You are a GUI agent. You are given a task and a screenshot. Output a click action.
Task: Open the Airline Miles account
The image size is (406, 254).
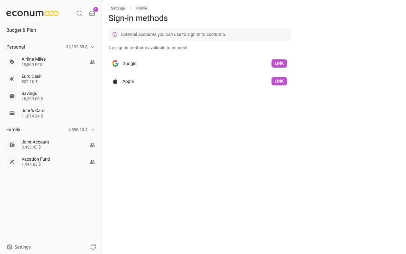[x=51, y=62]
